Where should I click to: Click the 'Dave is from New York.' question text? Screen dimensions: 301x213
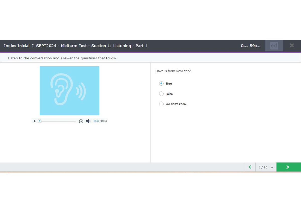173,71
